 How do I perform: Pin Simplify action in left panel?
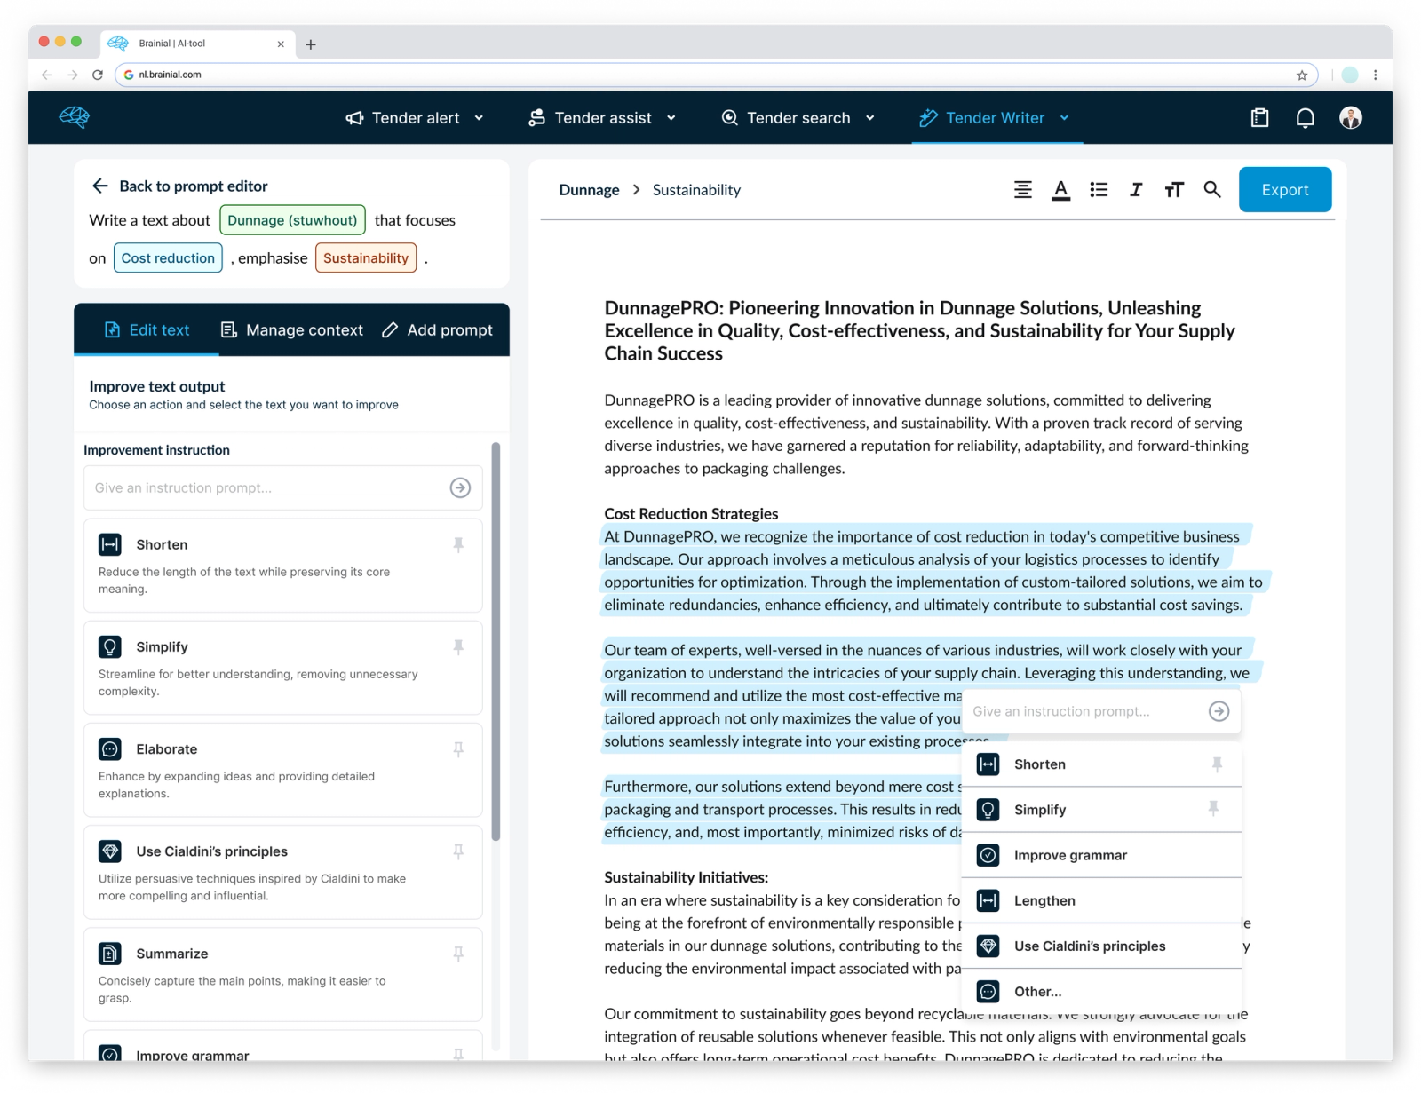(458, 646)
